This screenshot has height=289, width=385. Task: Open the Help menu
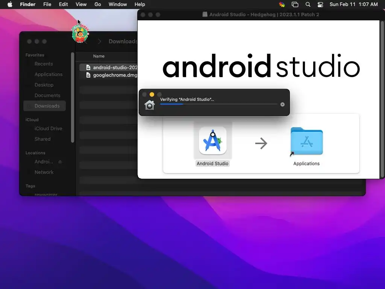click(x=140, y=5)
